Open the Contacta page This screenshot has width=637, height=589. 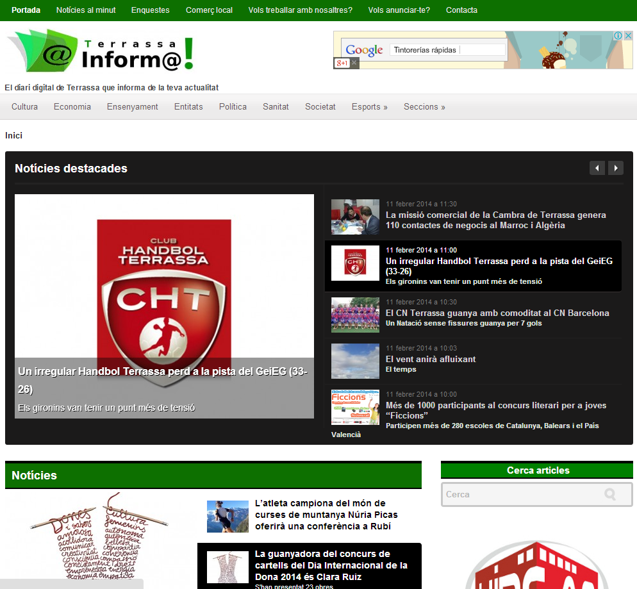[x=461, y=10]
